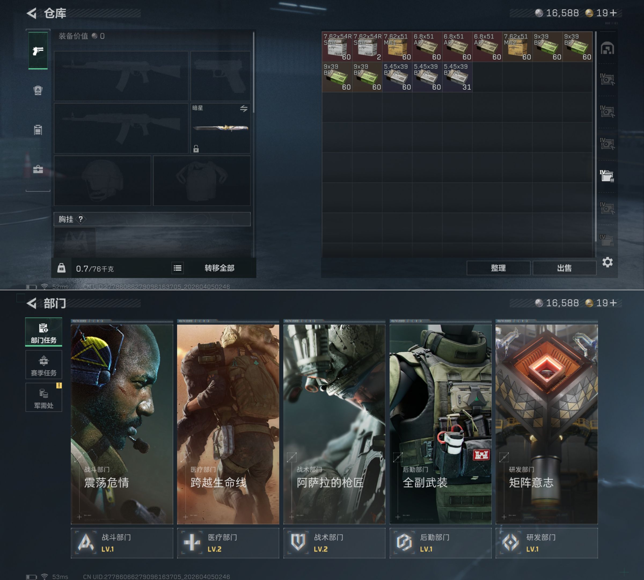Select the main stash house icon
644x580 pixels.
pos(607,48)
